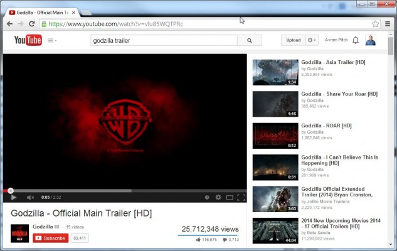Click the Upload button
The width and height of the screenshot is (397, 251).
coord(293,40)
